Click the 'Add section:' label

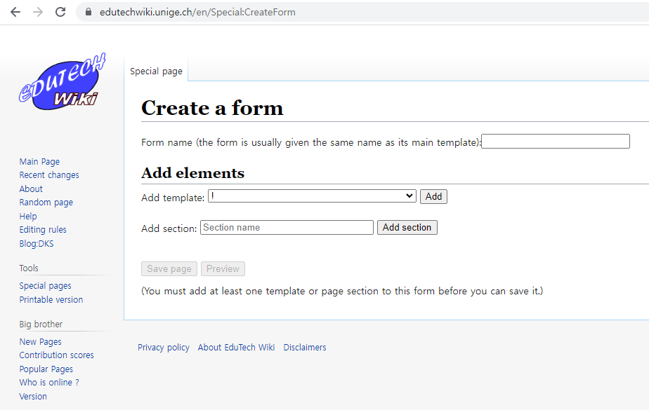169,228
